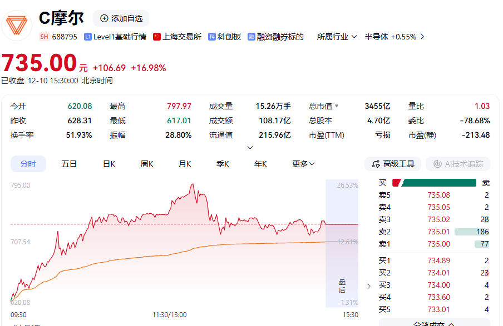Click the 今开 value 620.08
Screen dimensions: 503x326
coord(80,106)
